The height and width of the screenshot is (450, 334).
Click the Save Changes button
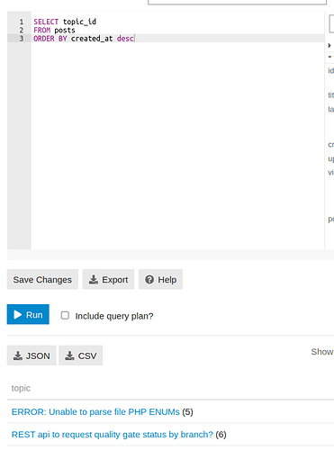point(42,279)
